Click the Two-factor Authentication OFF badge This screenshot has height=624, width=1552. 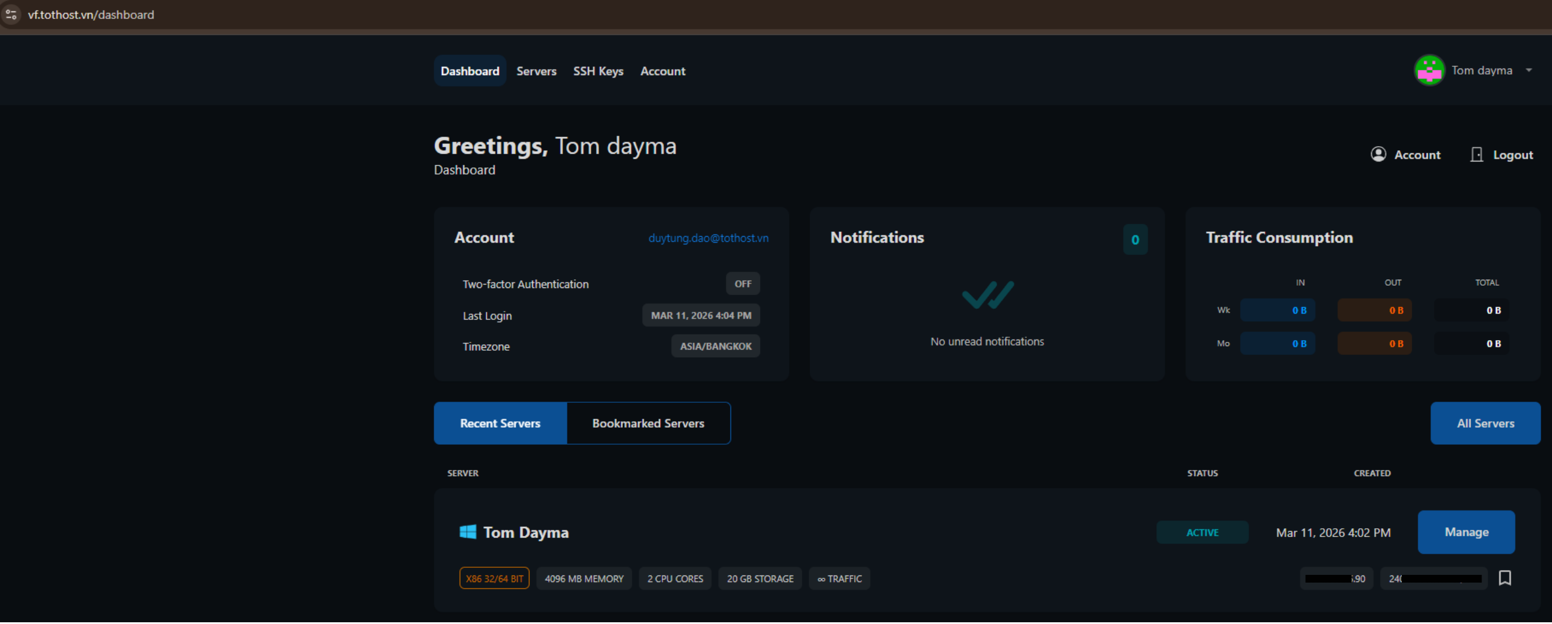pos(742,284)
